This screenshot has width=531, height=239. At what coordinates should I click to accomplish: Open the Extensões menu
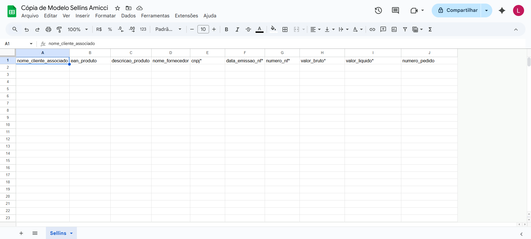coord(186,16)
